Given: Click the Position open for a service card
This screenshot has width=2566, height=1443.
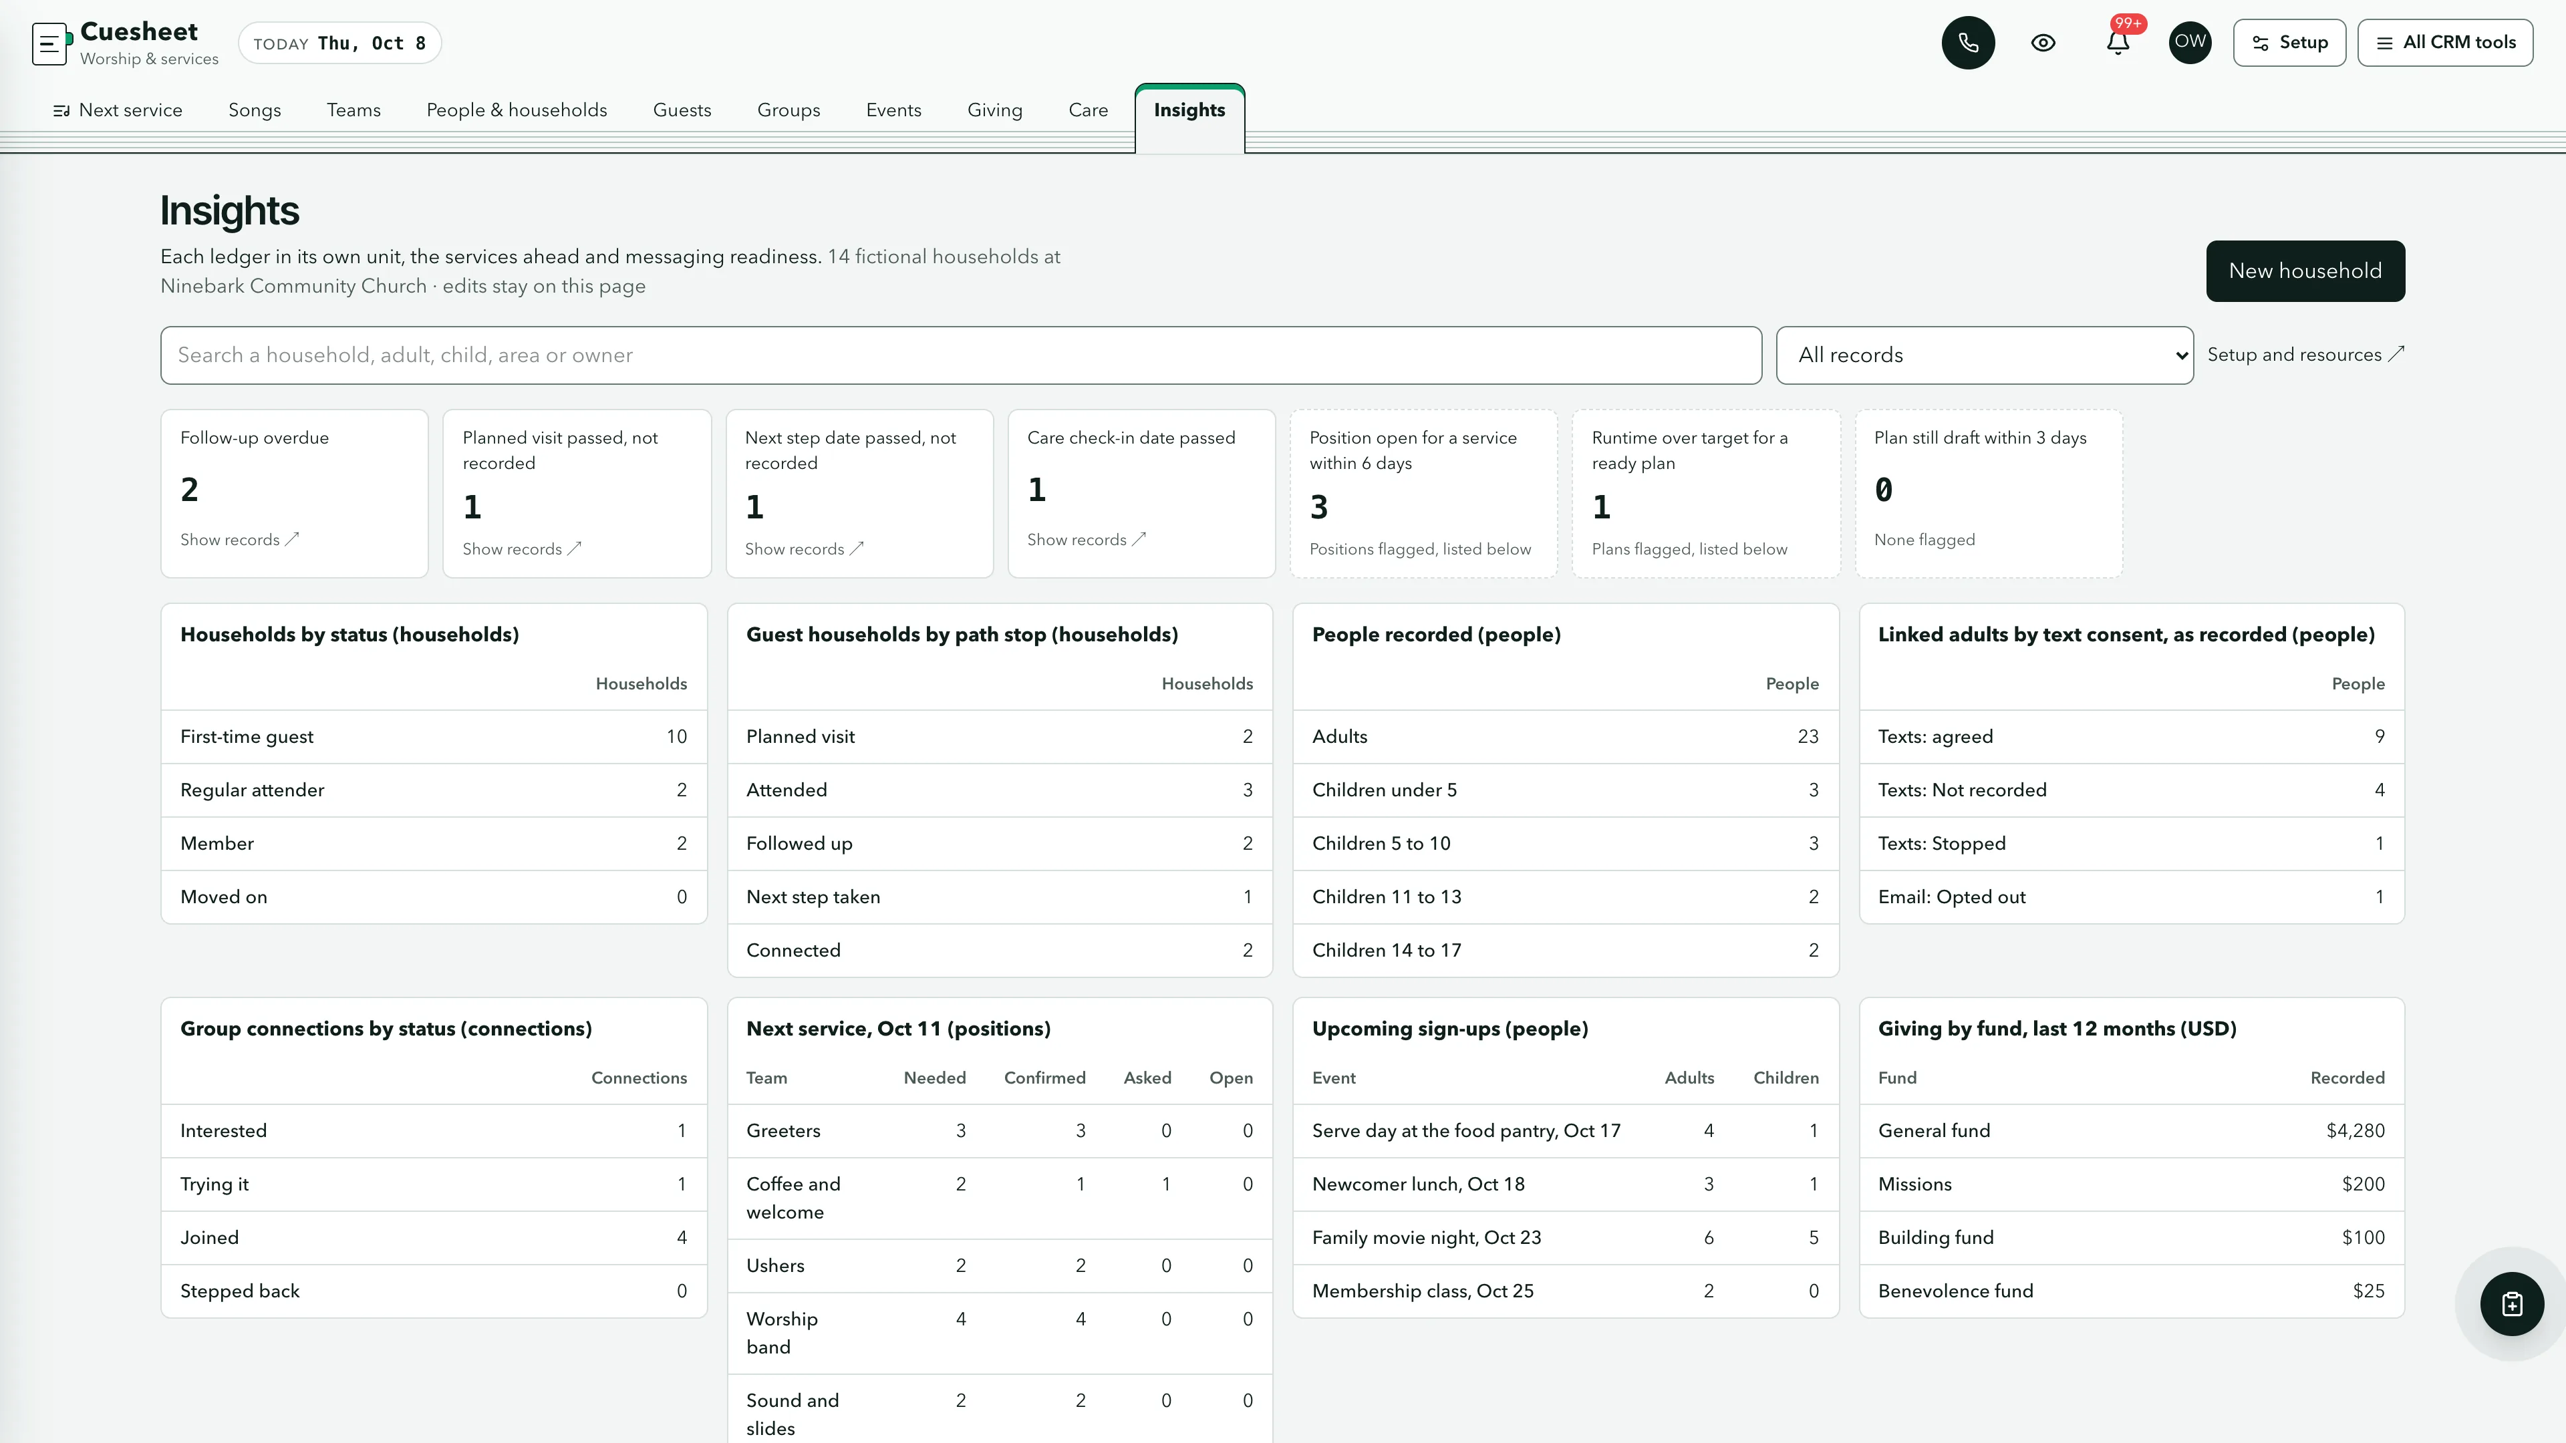Looking at the screenshot, I should coord(1423,494).
